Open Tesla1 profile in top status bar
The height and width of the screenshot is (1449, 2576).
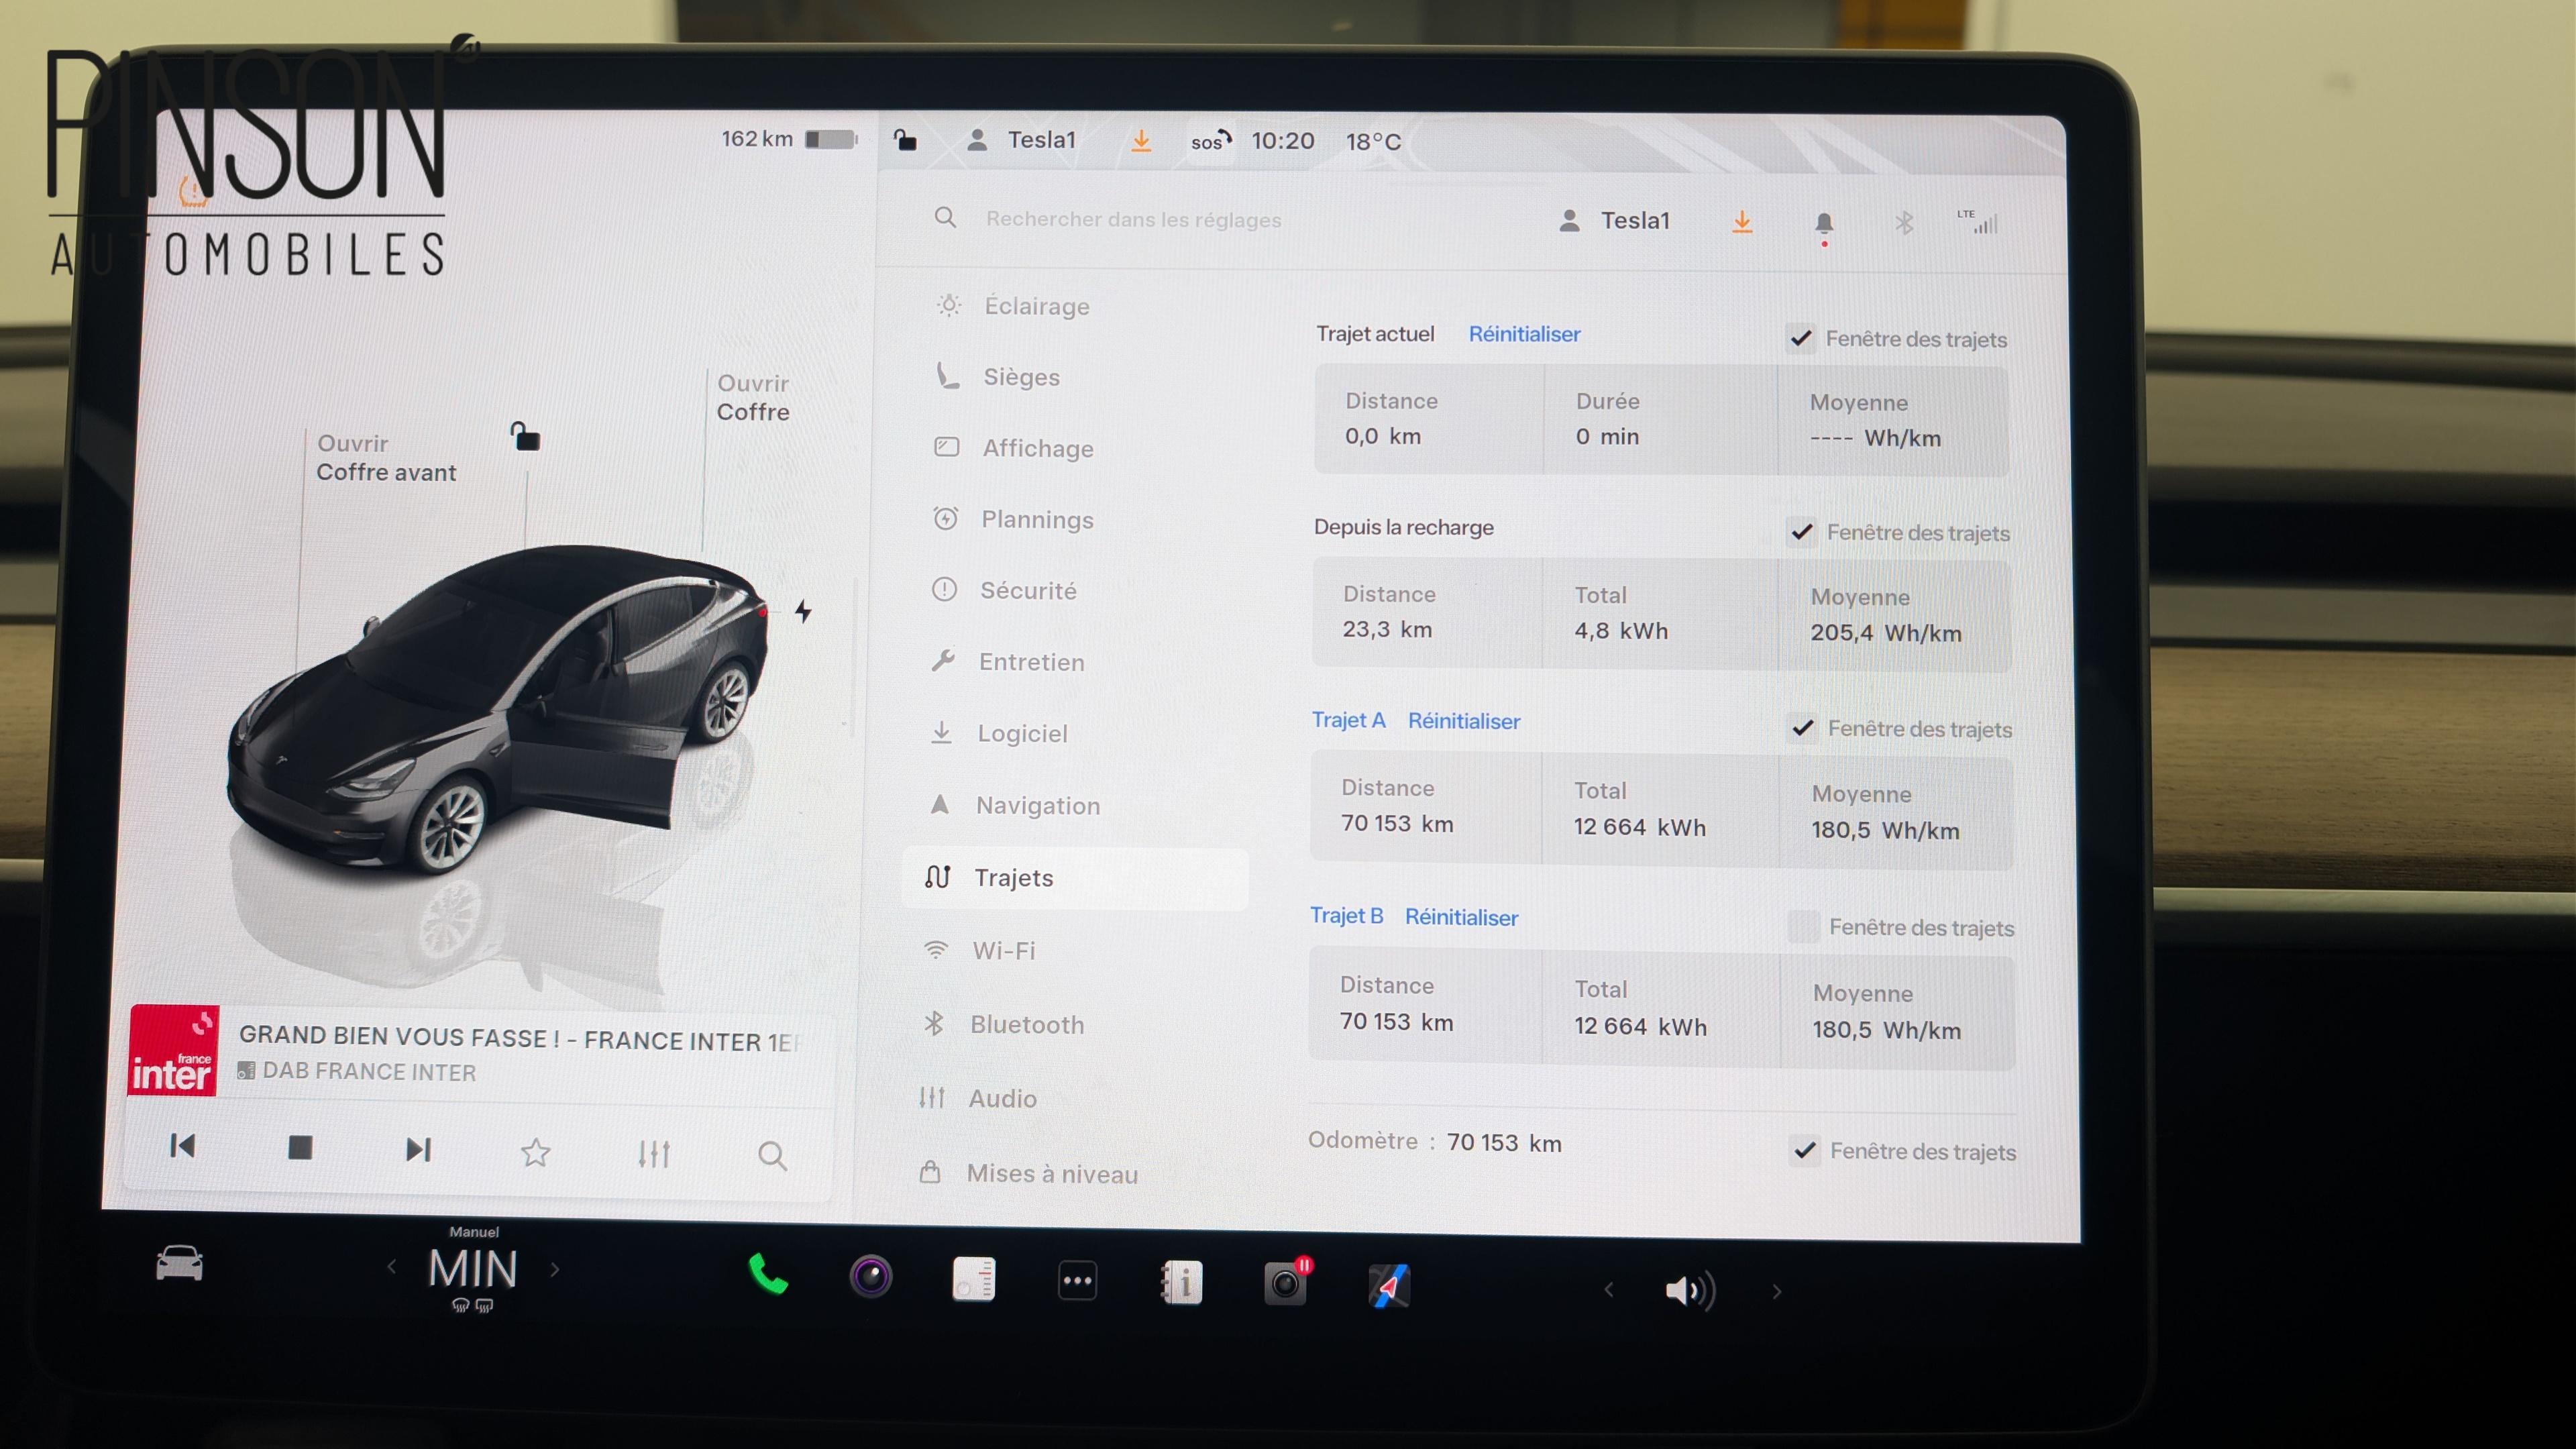[1021, 139]
